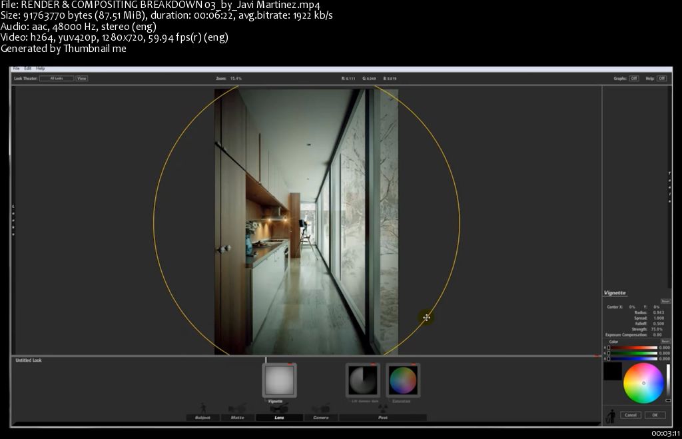Image resolution: width=682 pixels, height=439 pixels.
Task: Select the Vignette tool thumbnail in chain
Action: (279, 380)
